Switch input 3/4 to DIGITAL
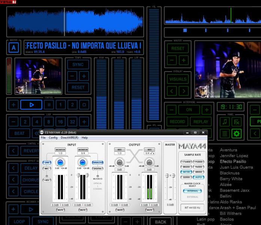Viewport: 261px width, 225px height. click(97, 169)
